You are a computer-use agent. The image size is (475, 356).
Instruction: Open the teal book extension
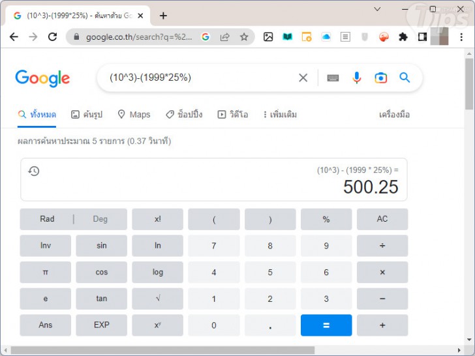287,37
